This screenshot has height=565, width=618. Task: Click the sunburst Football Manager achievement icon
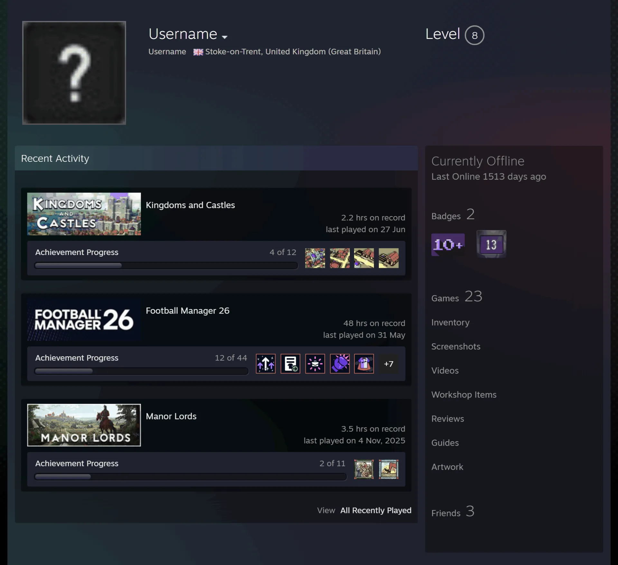315,364
